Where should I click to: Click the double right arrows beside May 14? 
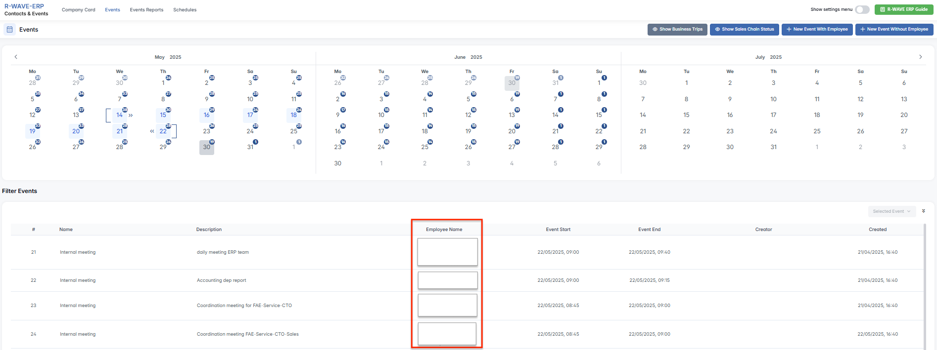(x=131, y=116)
